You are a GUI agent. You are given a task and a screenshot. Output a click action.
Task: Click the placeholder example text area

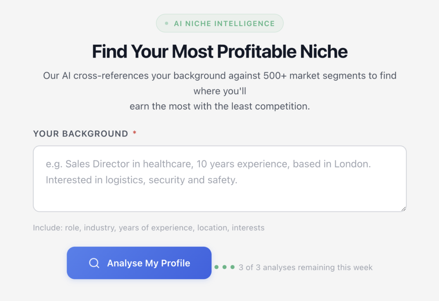(208, 172)
